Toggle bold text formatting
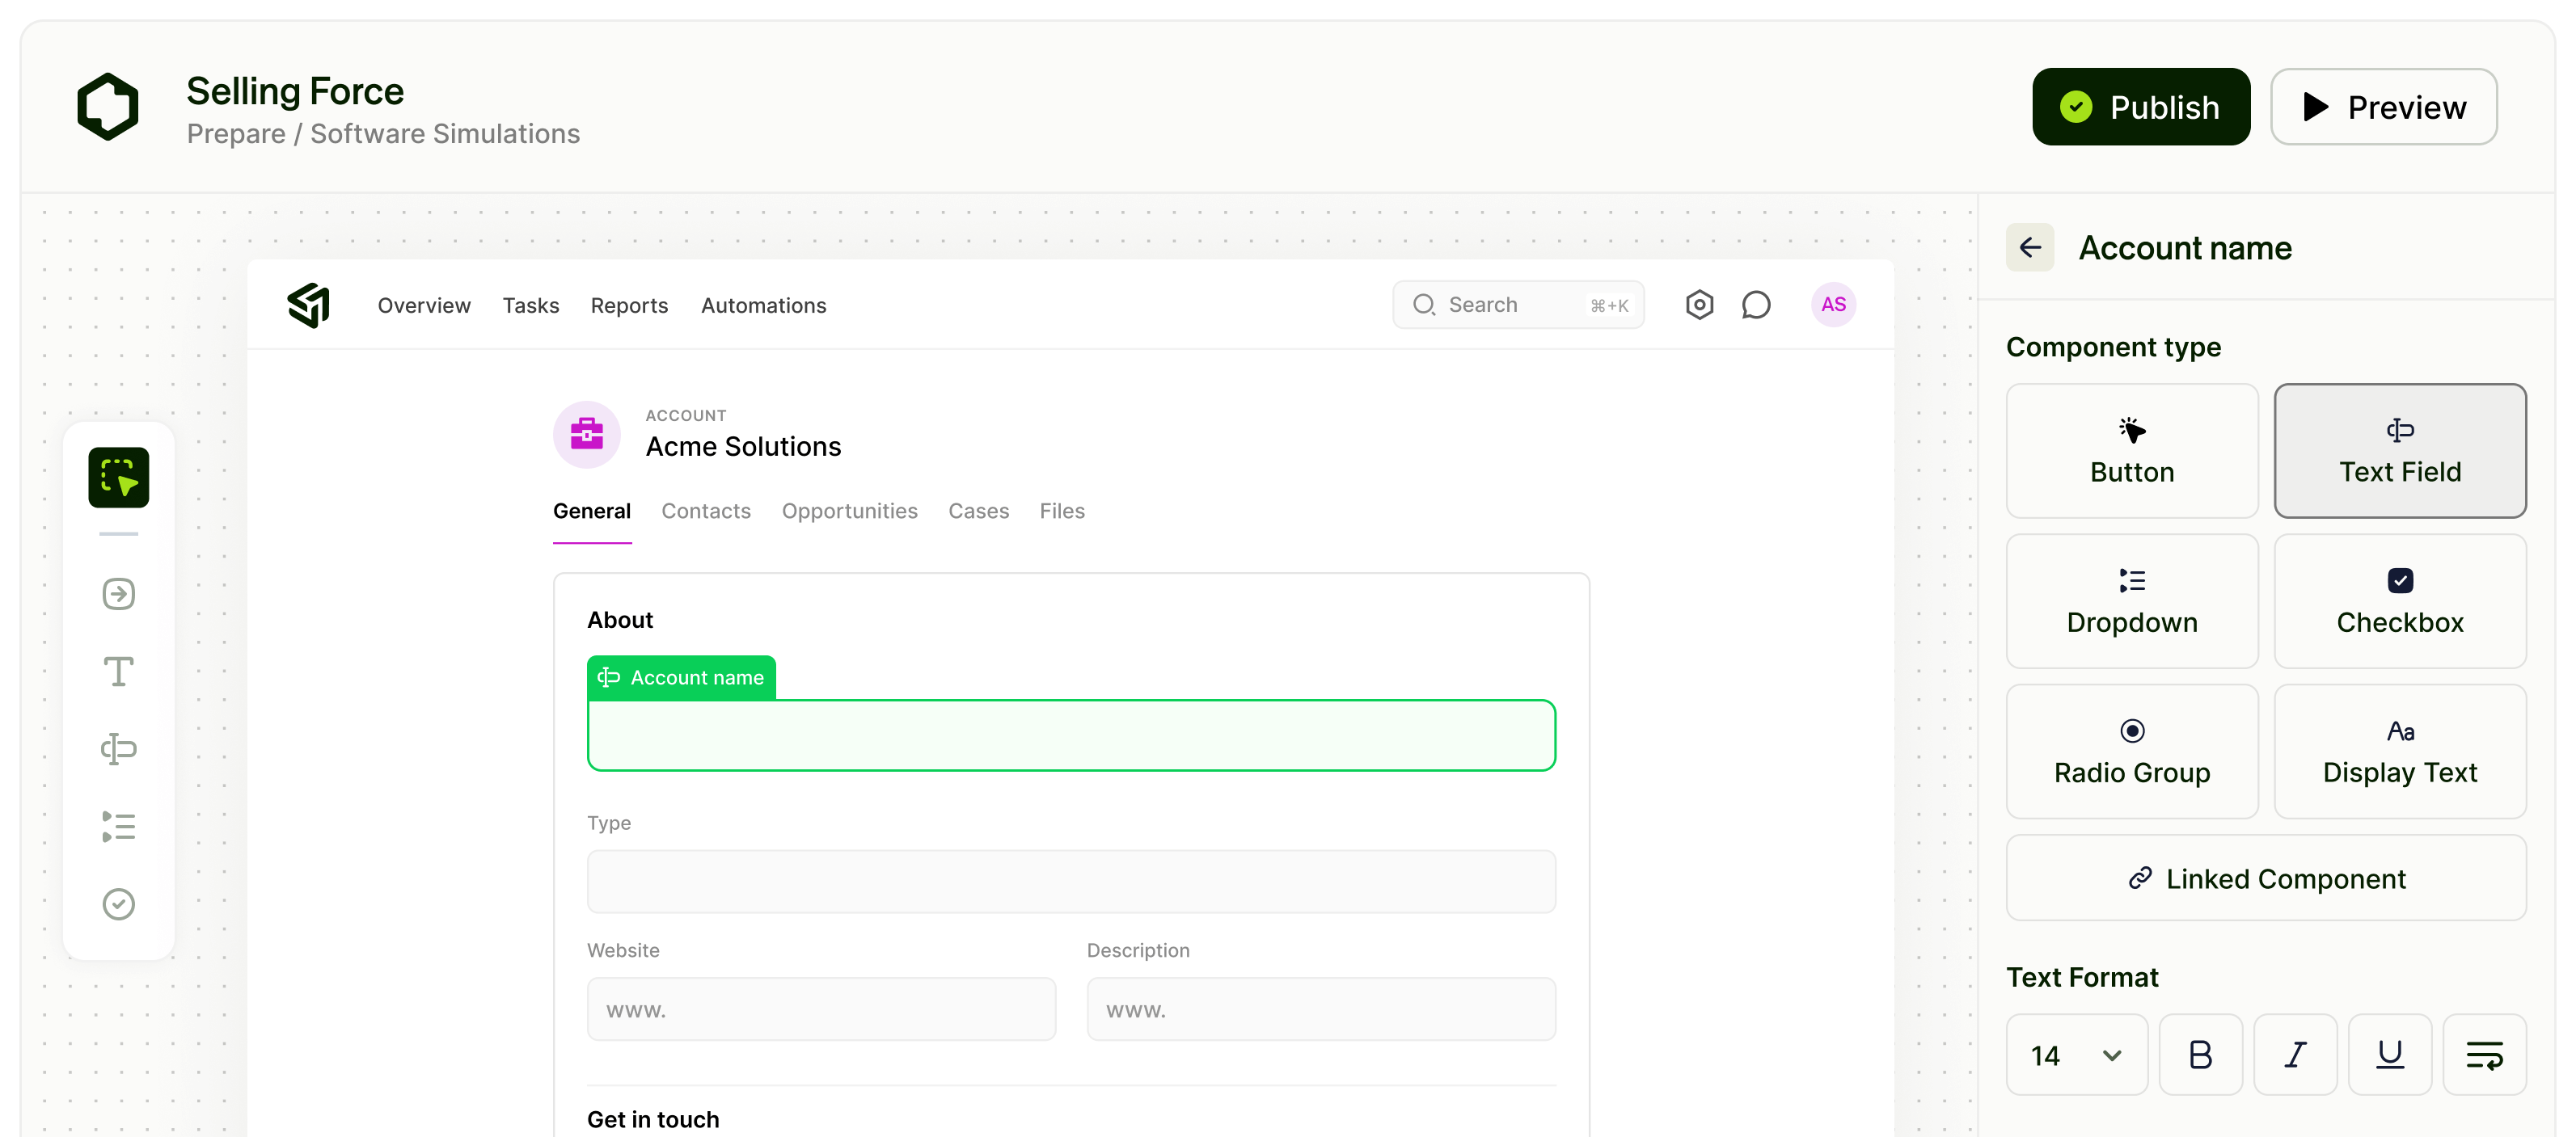 click(2199, 1054)
